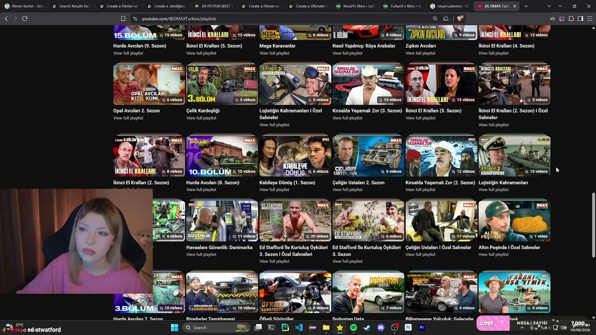Open the Doğuştan Usta playlist thumbnail
This screenshot has height=335, width=596.
pyautogui.click(x=368, y=293)
